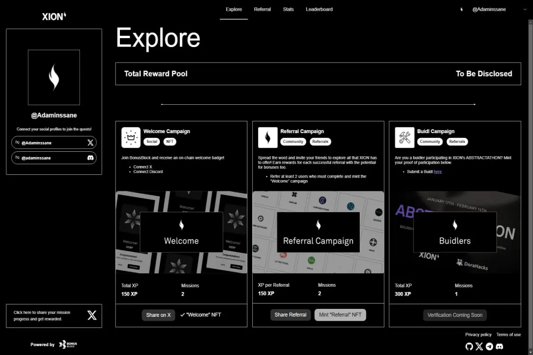
Task: Click the Welcome Campaign crown icon
Action: pyautogui.click(x=131, y=138)
